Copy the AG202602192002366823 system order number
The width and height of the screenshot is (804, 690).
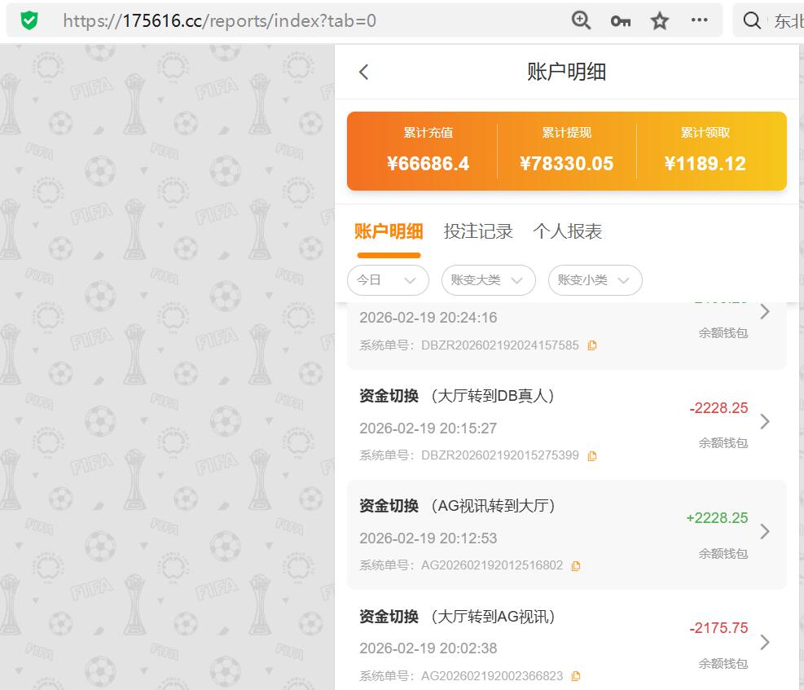click(576, 676)
